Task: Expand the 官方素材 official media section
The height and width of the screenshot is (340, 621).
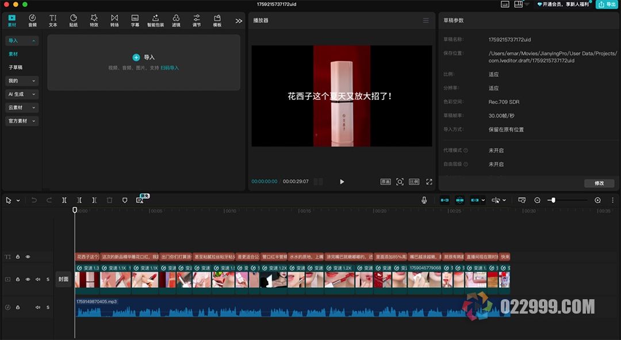Action: [x=22, y=121]
